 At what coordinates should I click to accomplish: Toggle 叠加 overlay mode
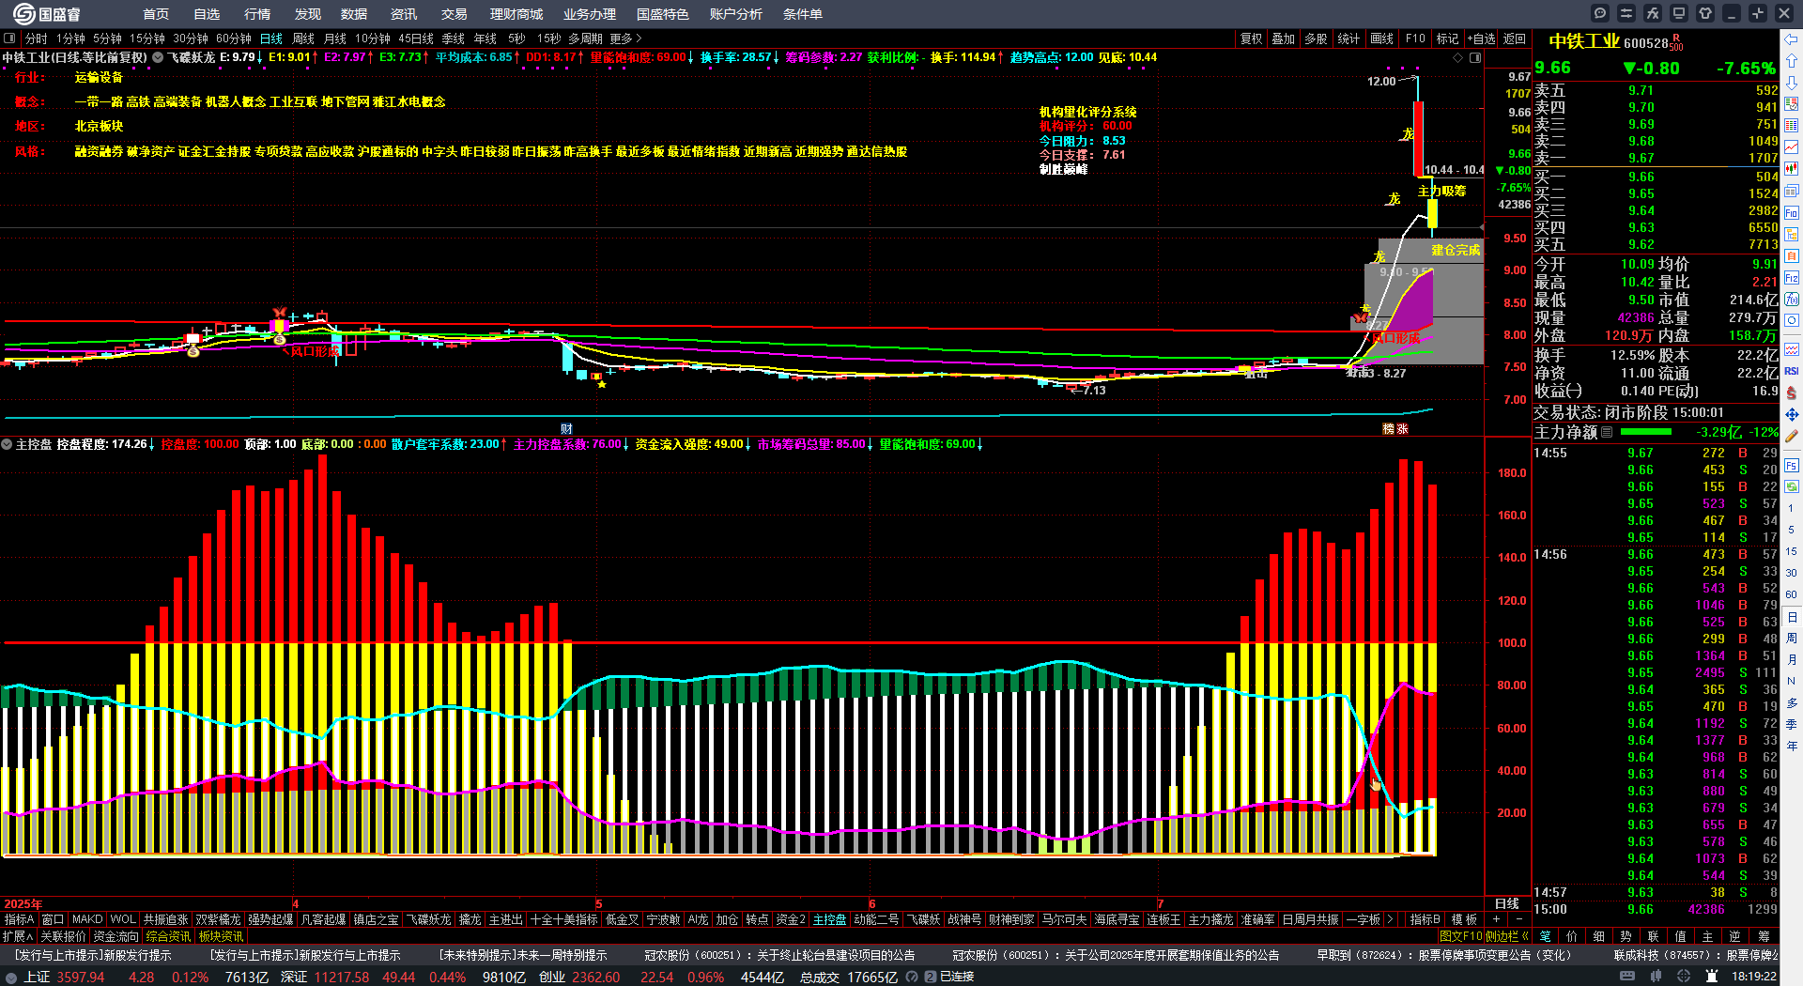click(1284, 39)
